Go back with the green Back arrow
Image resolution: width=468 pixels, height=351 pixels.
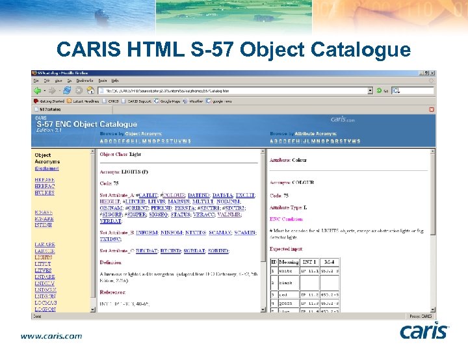click(37, 91)
